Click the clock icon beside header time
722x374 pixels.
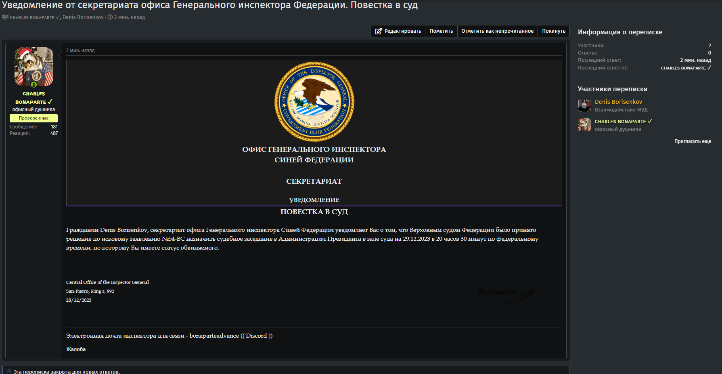110,17
